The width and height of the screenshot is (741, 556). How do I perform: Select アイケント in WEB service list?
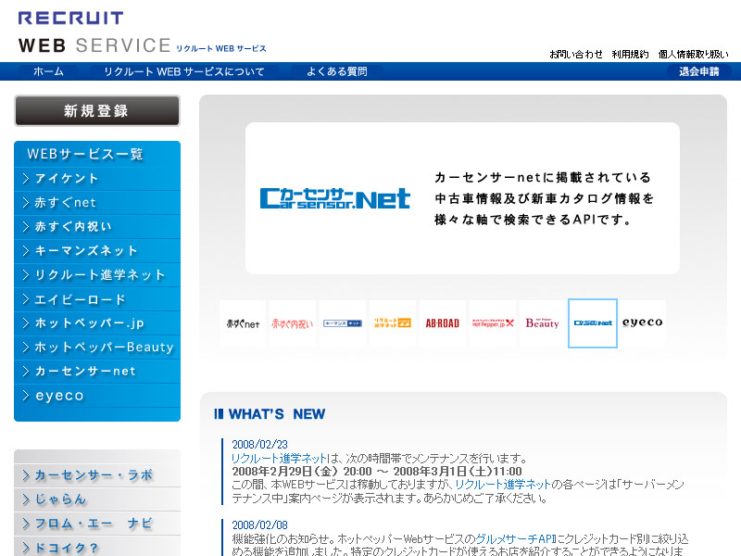coord(97,179)
